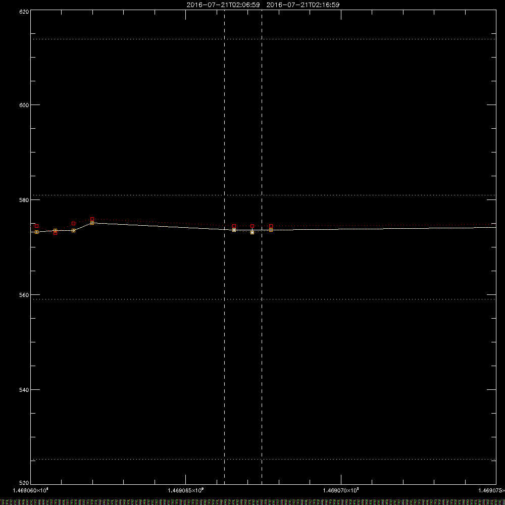Click the dashed vertical line marking interval start
The image size is (505, 505).
[225, 247]
